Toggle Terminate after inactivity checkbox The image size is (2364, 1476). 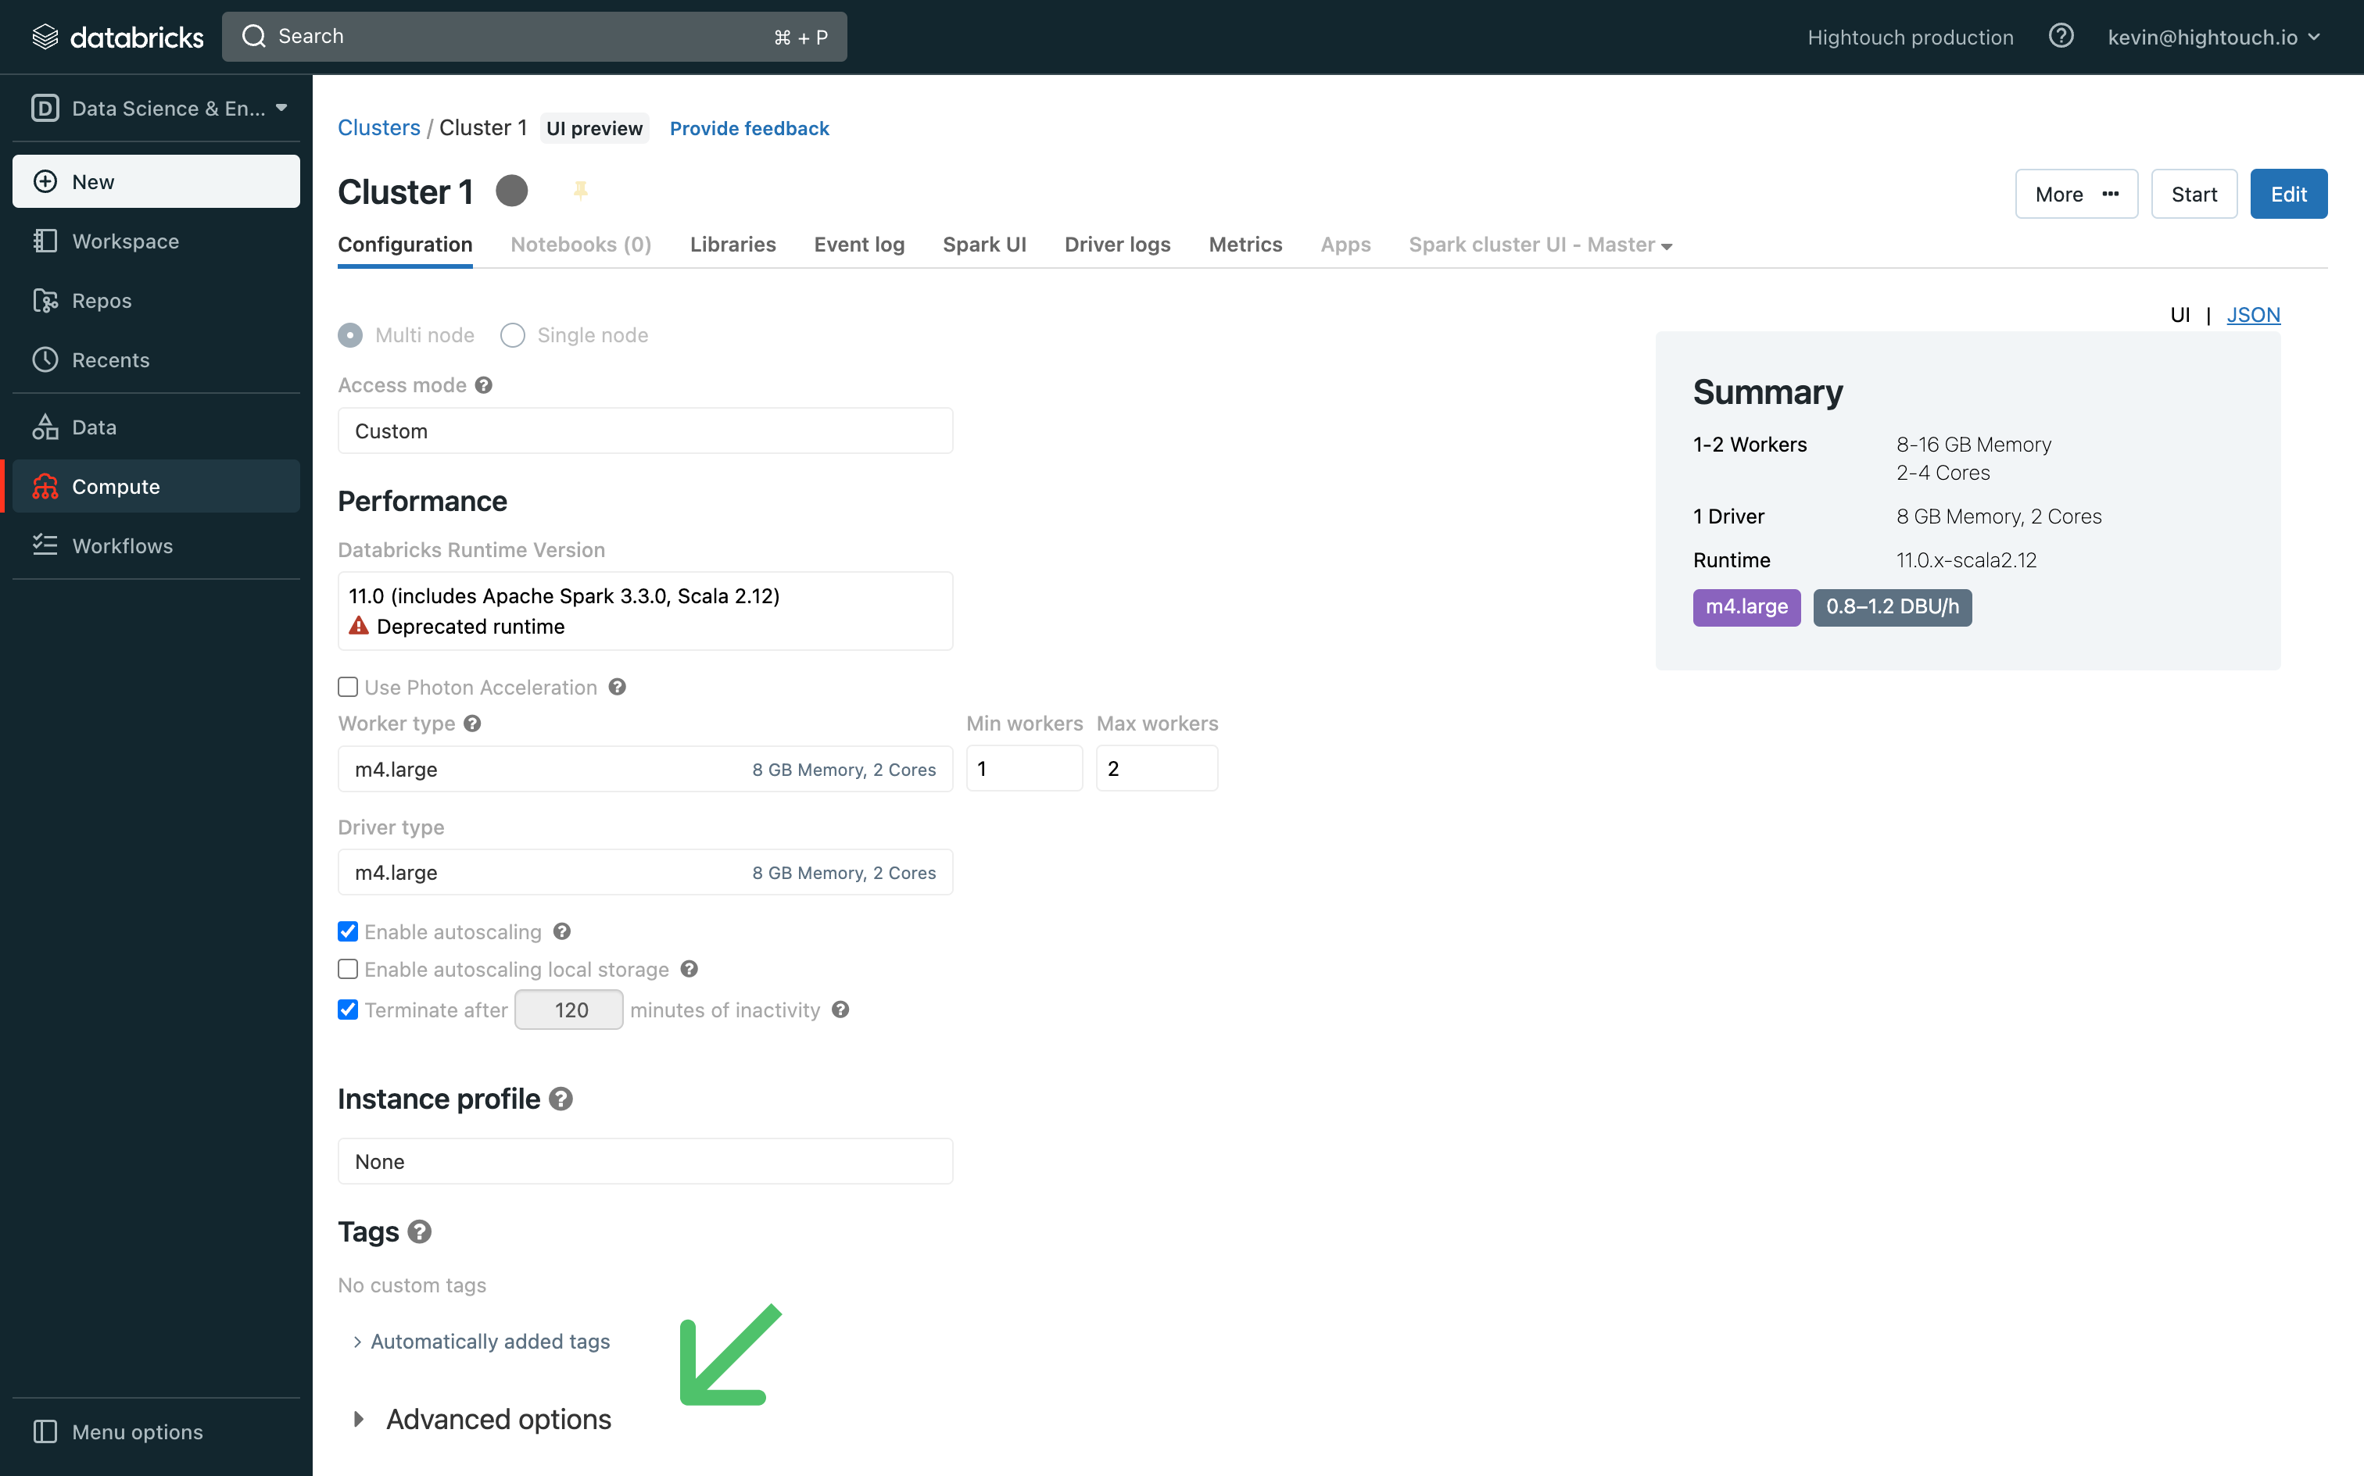[x=347, y=1009]
